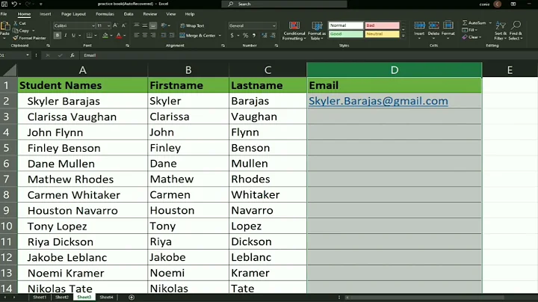
Task: Center the text horizontally
Action: 145,35
